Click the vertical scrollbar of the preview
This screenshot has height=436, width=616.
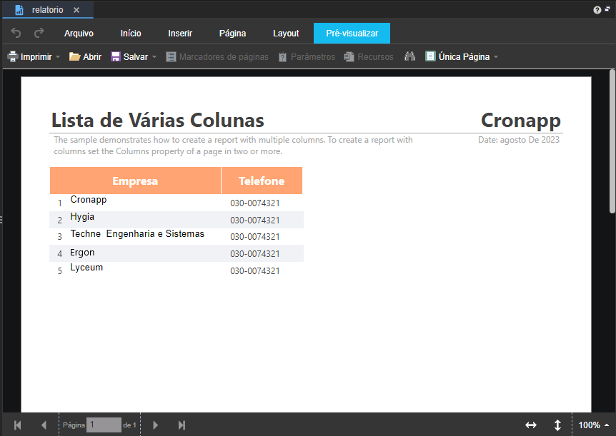point(612,141)
